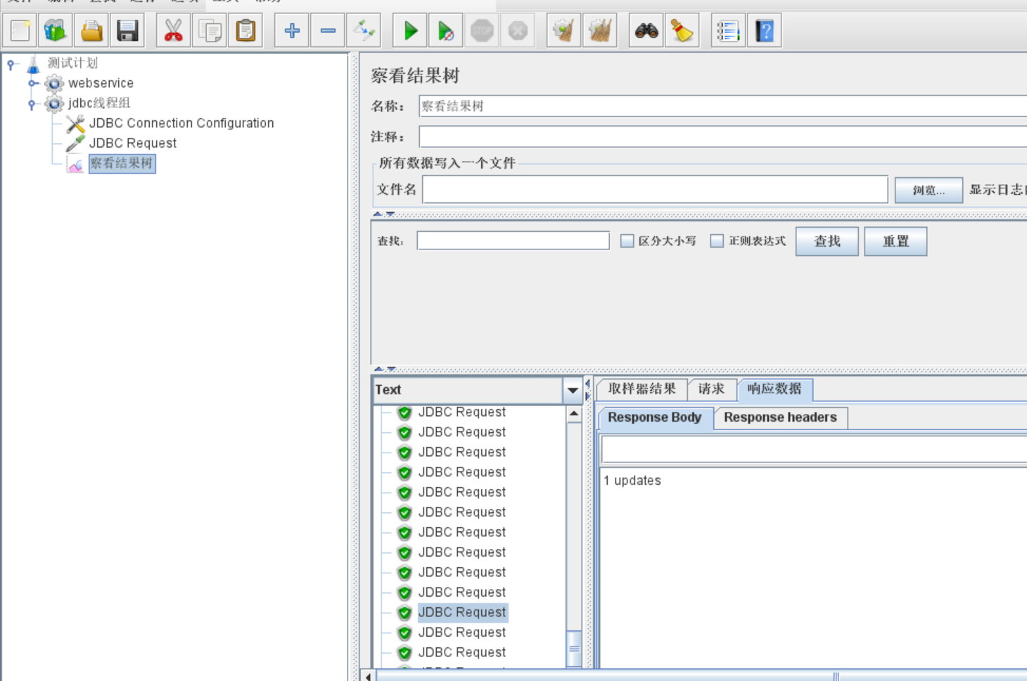Click the Copy icon in toolbar
Screen dimensions: 1027x681
point(210,31)
